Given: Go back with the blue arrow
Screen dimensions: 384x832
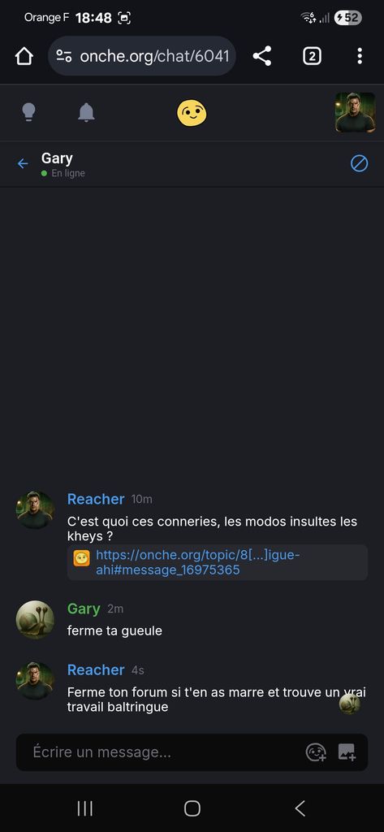Looking at the screenshot, I should (x=23, y=163).
